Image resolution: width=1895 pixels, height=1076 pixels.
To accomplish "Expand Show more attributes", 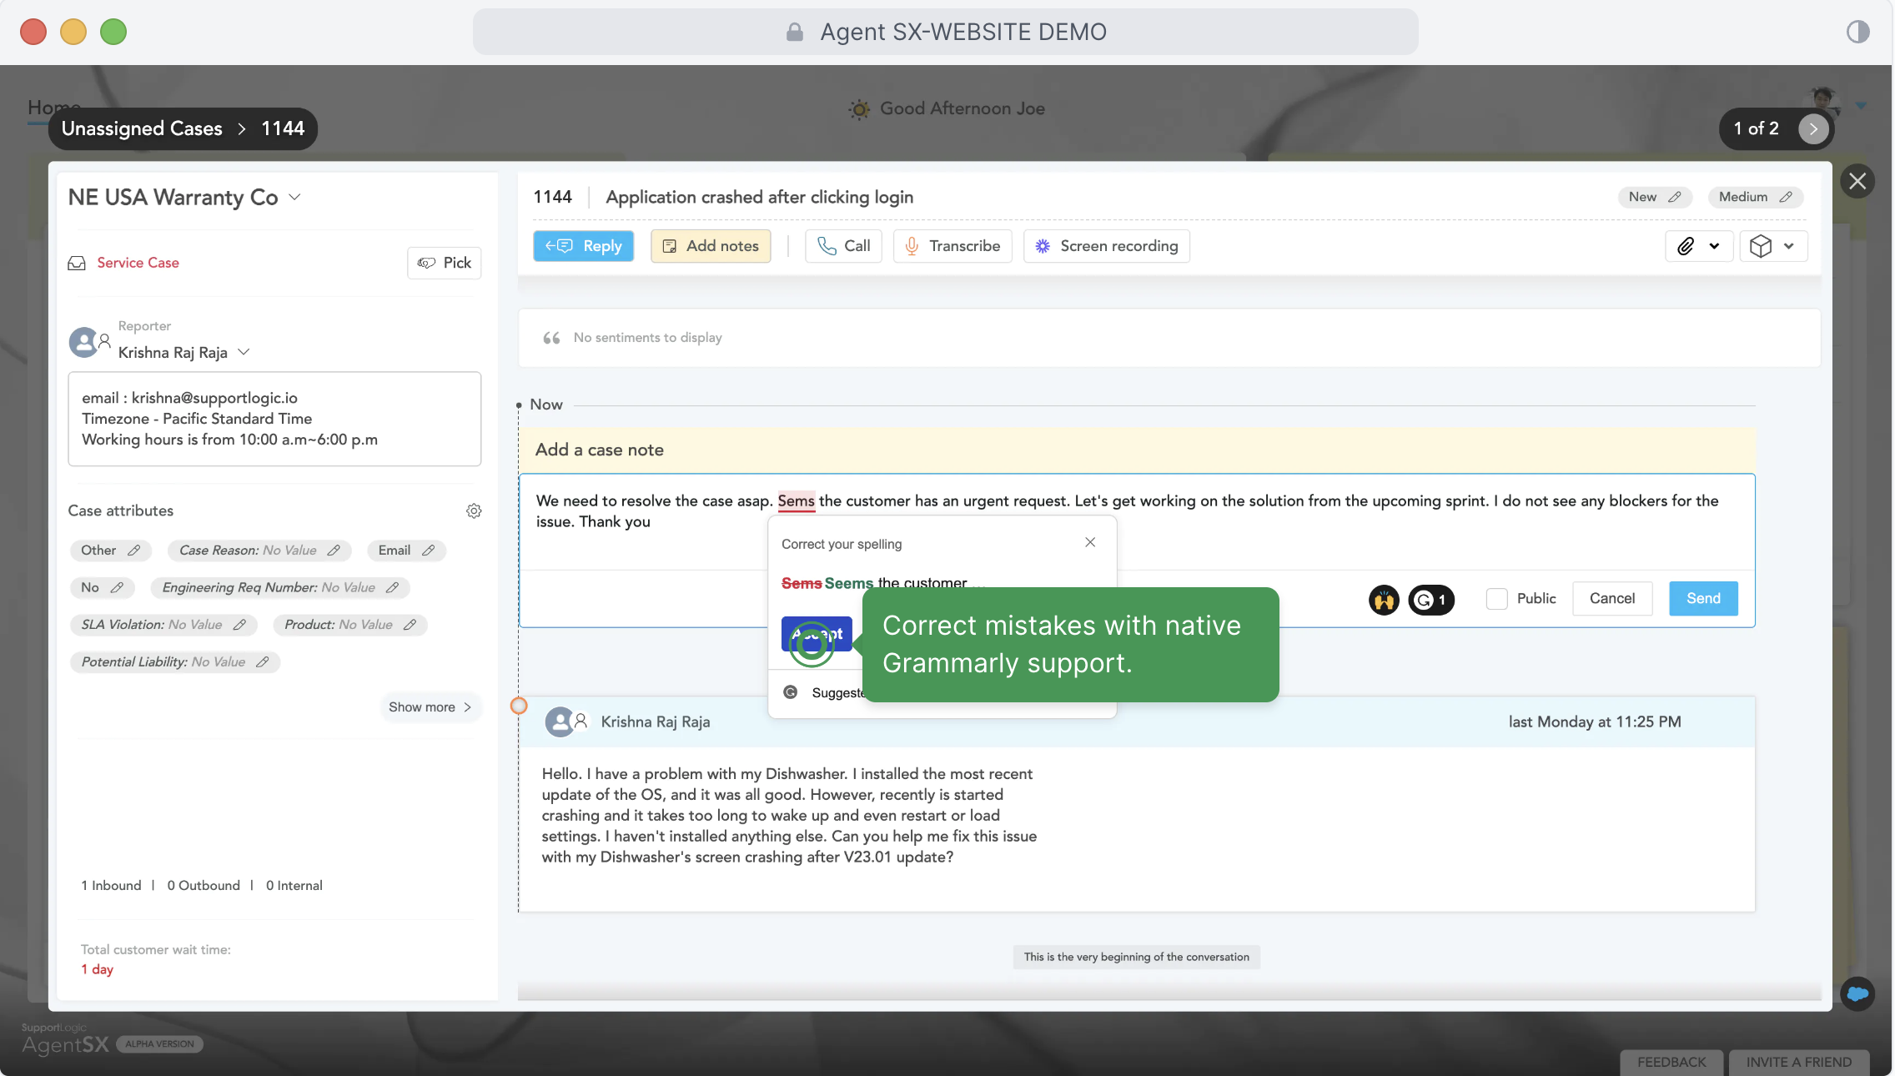I will click(430, 707).
